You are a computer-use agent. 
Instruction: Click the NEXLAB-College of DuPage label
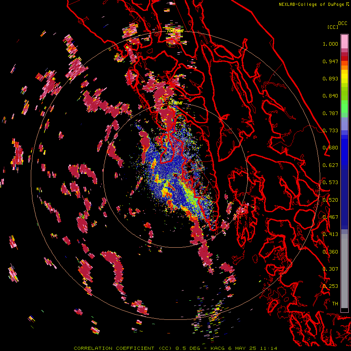click(x=314, y=4)
